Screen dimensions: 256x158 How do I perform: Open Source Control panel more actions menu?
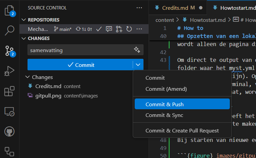pyautogui.click(x=139, y=8)
